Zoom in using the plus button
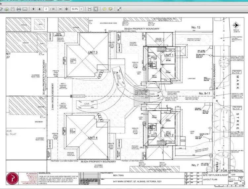The height and width of the screenshot is (189, 248). [x=67, y=9]
